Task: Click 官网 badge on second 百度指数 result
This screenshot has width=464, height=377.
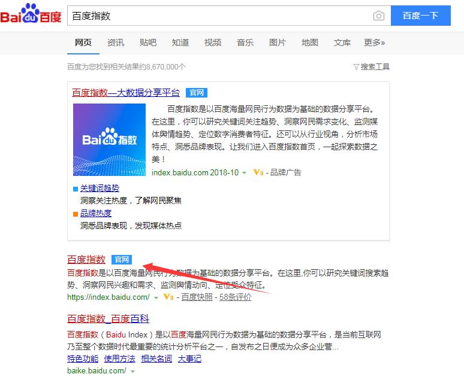Action: [x=122, y=260]
